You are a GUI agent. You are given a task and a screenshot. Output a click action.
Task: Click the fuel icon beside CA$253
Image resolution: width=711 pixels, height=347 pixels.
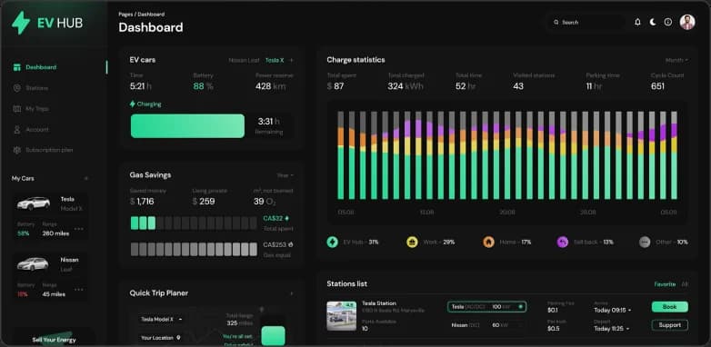coord(291,244)
